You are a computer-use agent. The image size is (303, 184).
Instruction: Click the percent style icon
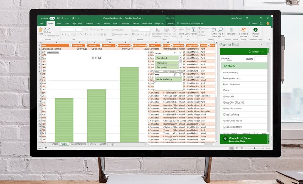pos(138,35)
